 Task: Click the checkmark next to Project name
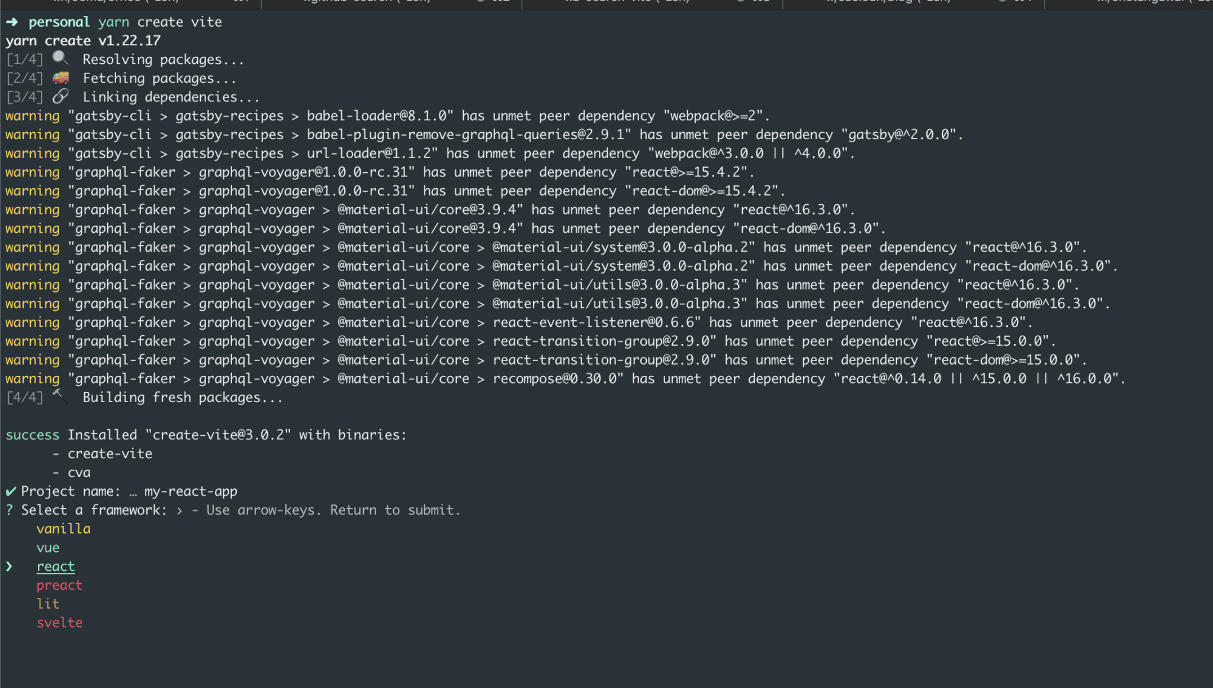pyautogui.click(x=11, y=491)
